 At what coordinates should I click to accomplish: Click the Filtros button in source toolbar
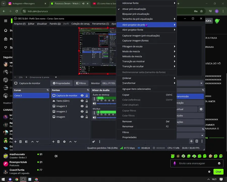81,83
